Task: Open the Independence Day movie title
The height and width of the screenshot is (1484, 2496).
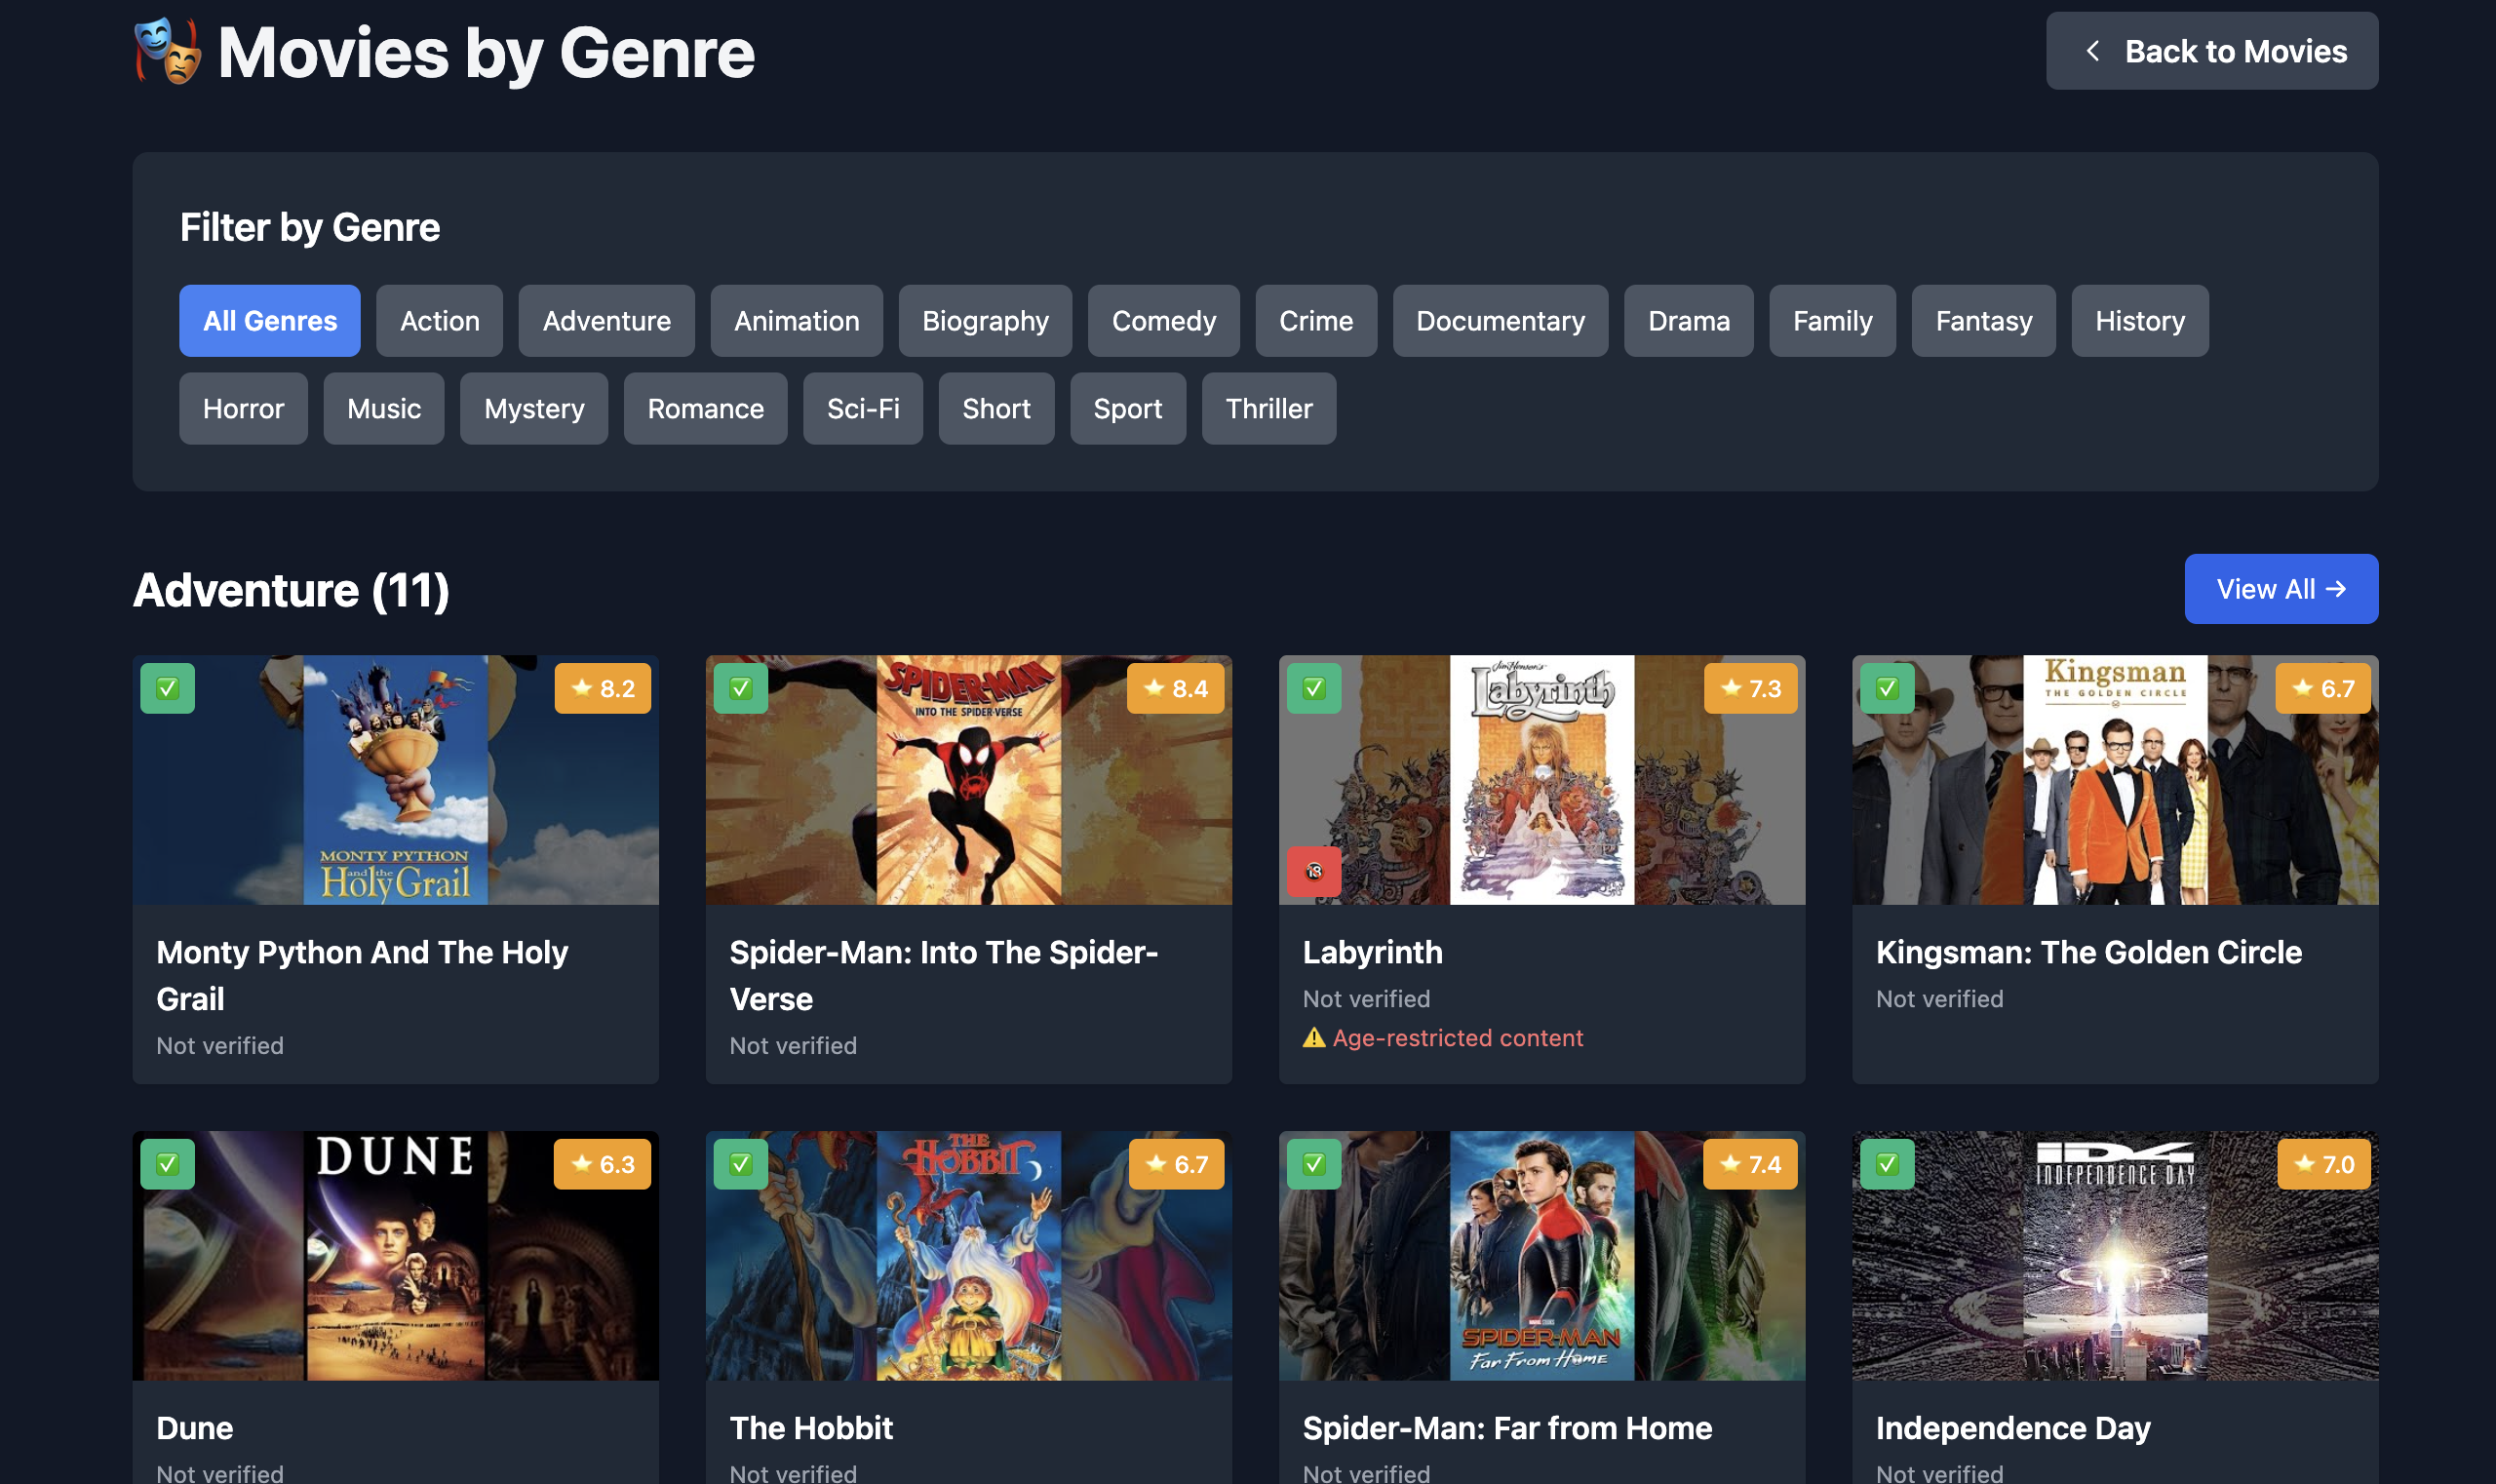Action: pos(2013,1428)
